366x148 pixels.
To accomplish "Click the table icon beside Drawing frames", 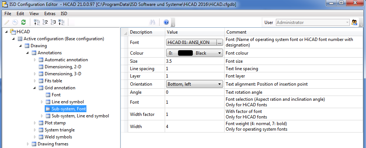I will point(34,144).
